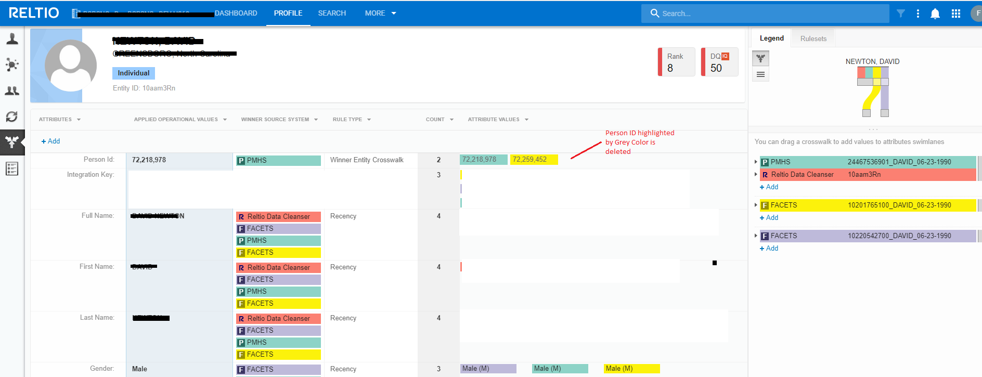Select the profile person icon in sidebar
The width and height of the screenshot is (982, 377).
[x=12, y=39]
